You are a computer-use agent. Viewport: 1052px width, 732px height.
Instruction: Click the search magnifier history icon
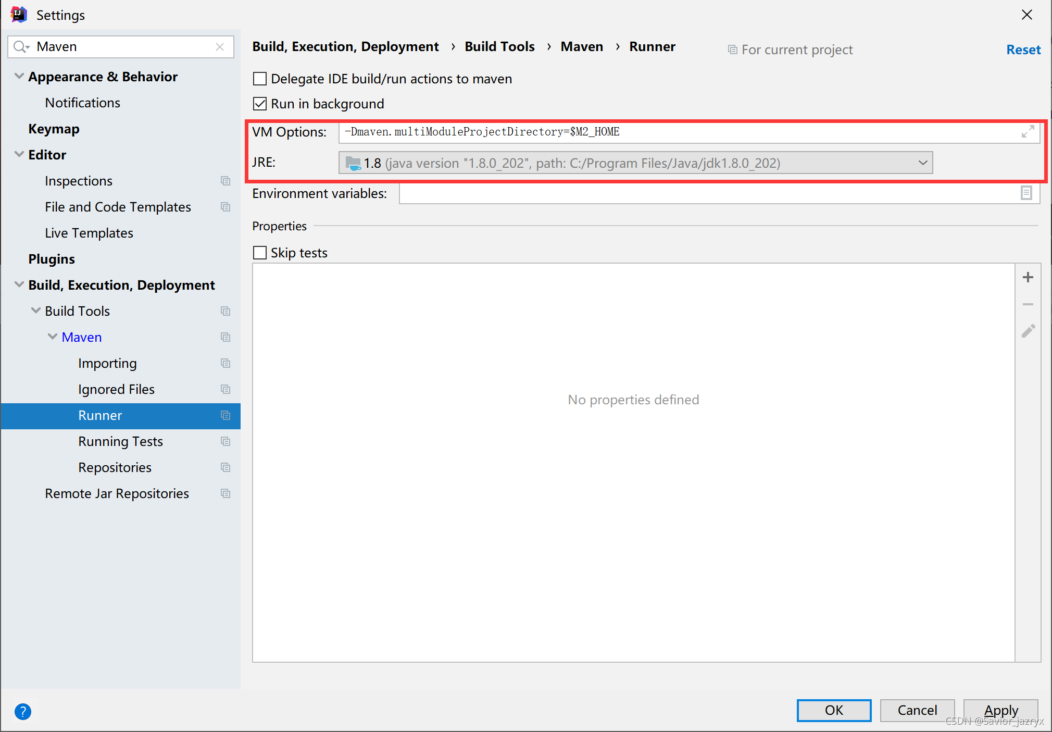pyautogui.click(x=21, y=47)
